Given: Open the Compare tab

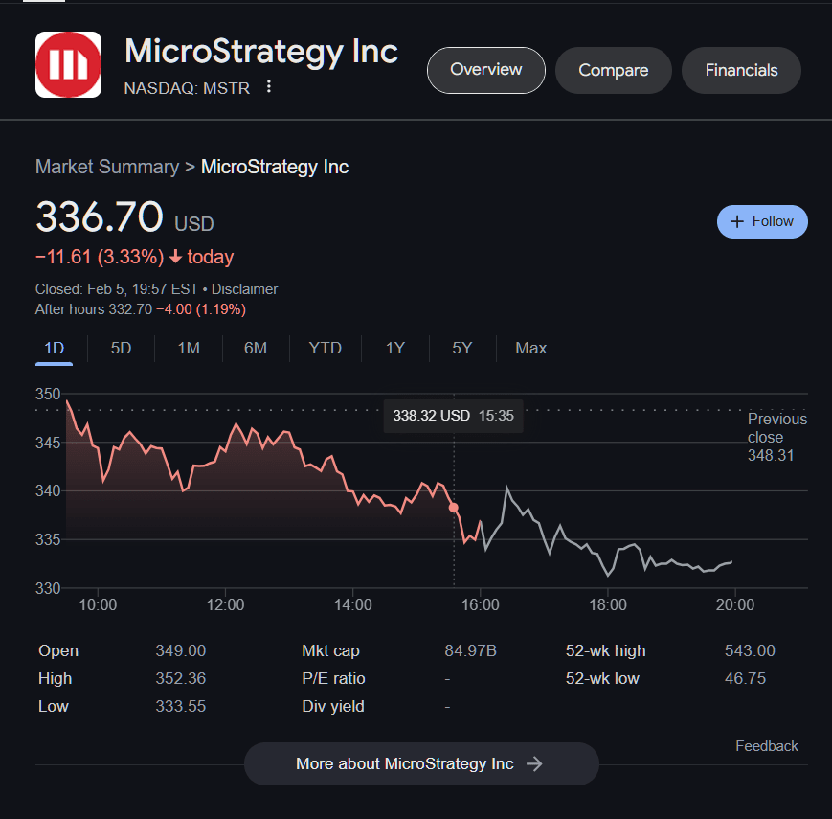Looking at the screenshot, I should 613,70.
